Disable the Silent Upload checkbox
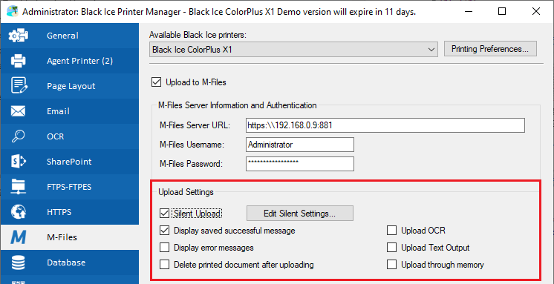554x284 pixels. (164, 213)
